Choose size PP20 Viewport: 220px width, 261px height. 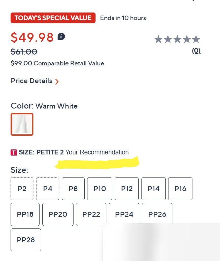tap(58, 214)
